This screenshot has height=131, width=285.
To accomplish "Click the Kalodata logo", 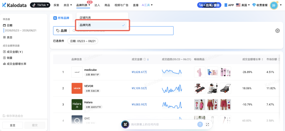I will [14, 5].
